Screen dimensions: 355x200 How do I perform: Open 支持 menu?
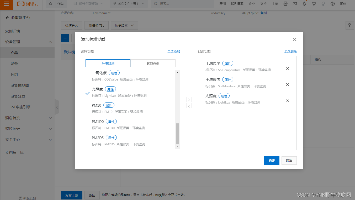click(x=263, y=4)
